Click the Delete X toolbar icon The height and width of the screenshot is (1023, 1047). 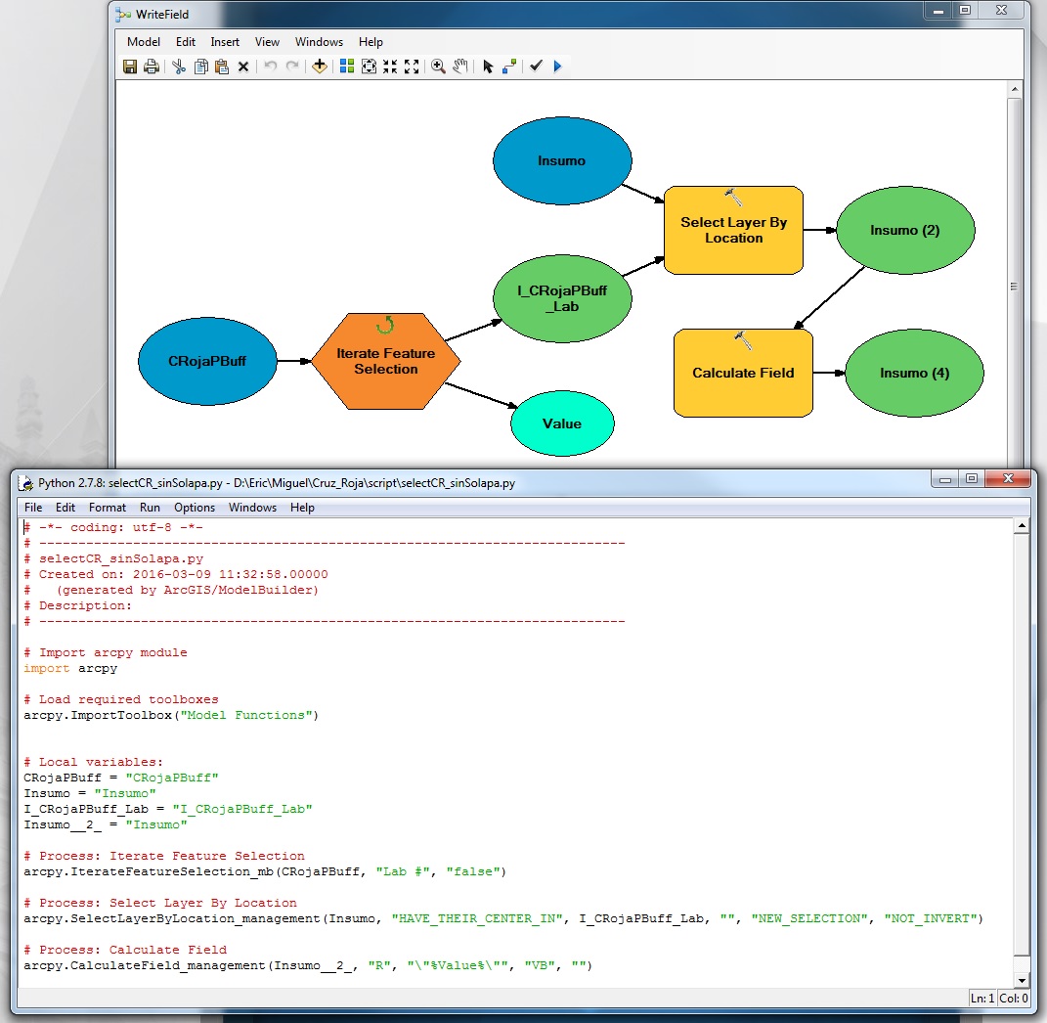click(243, 67)
